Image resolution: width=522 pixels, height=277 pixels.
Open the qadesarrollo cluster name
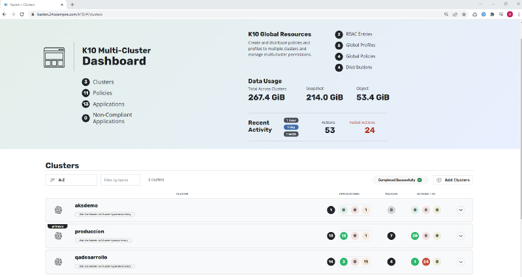click(x=91, y=257)
